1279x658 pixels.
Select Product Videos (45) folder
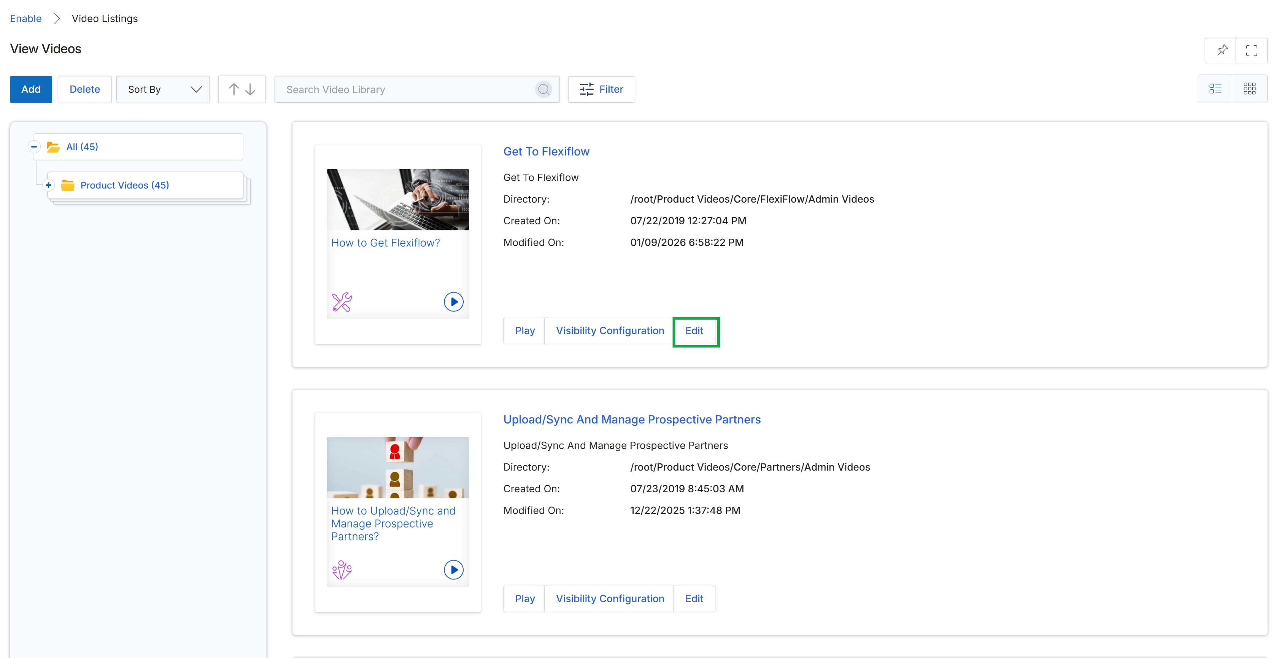pyautogui.click(x=125, y=185)
